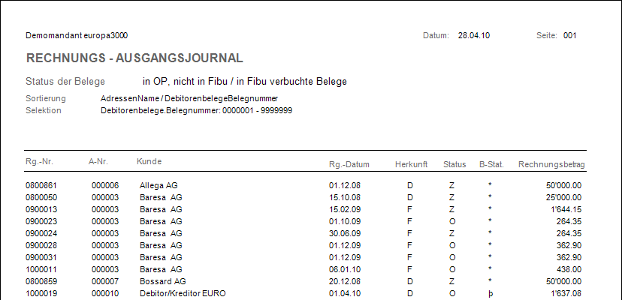Click the B-Stat. column header

click(491, 164)
